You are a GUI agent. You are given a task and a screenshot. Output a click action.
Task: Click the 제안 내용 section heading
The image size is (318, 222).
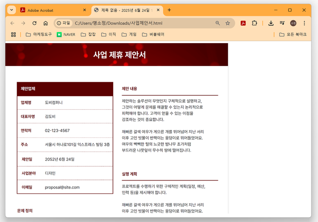pos(129,89)
